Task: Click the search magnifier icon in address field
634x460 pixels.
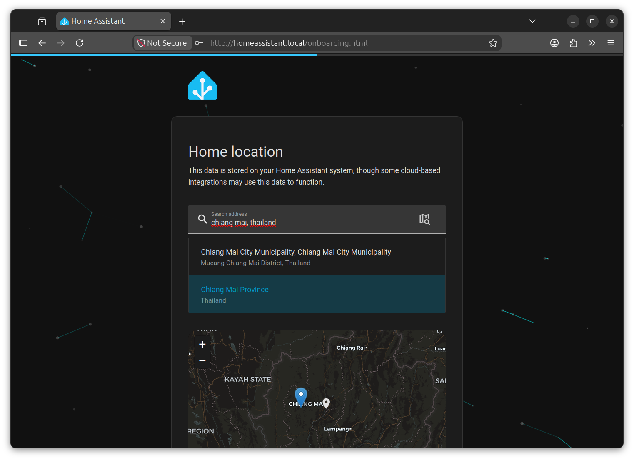Action: (x=202, y=219)
